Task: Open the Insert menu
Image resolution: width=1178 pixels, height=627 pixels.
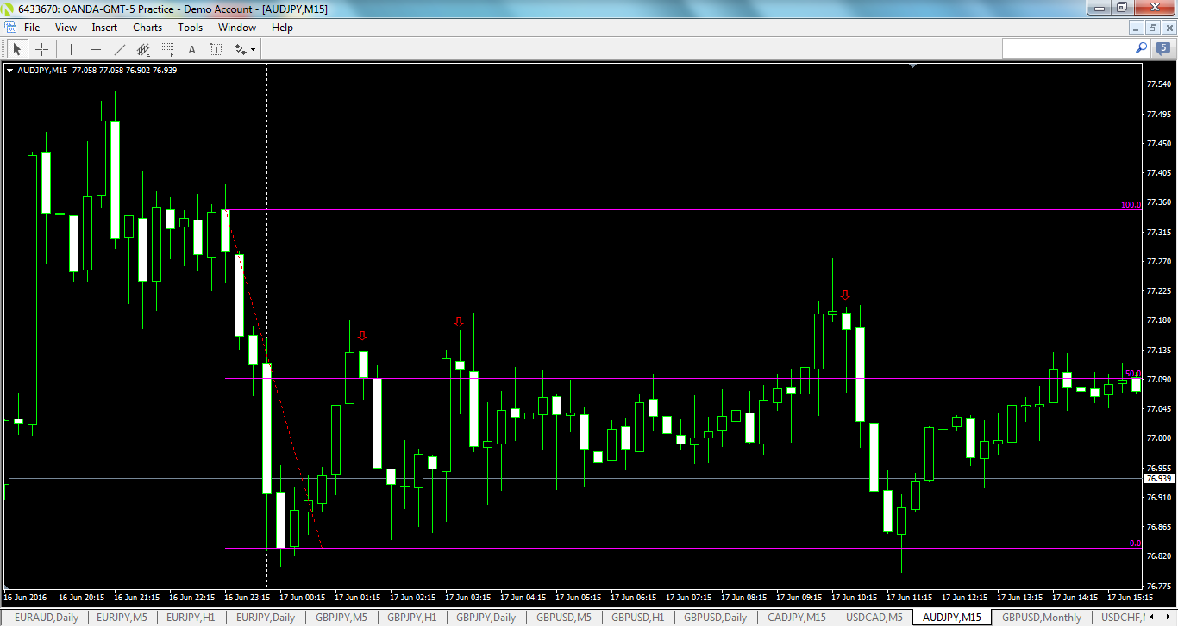Action: pyautogui.click(x=103, y=27)
